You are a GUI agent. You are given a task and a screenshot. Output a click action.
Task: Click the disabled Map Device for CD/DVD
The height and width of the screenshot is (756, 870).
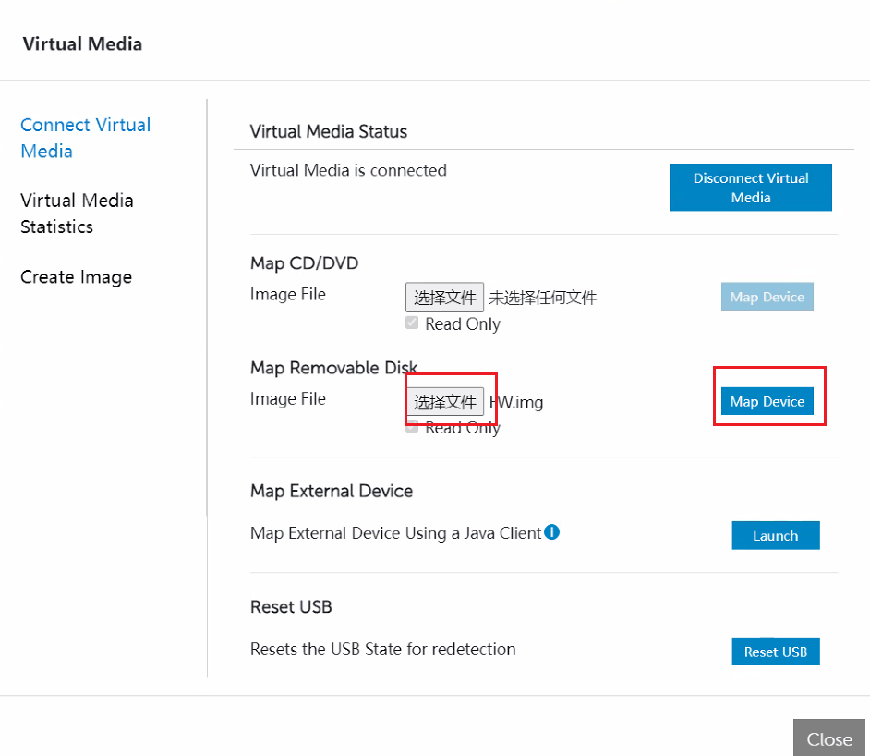(x=767, y=297)
